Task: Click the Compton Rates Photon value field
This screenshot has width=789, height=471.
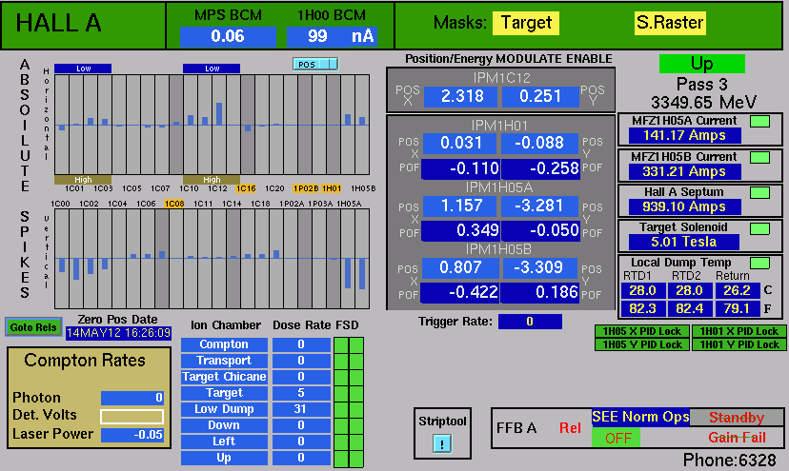Action: click(x=132, y=398)
